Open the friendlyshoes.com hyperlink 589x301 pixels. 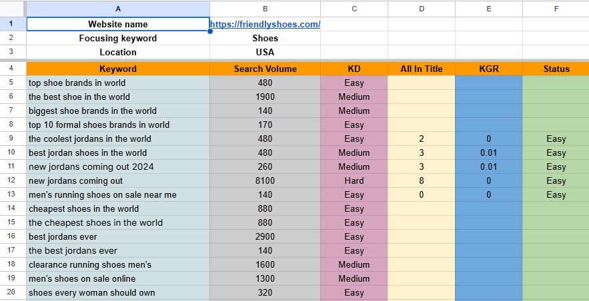[x=265, y=25]
